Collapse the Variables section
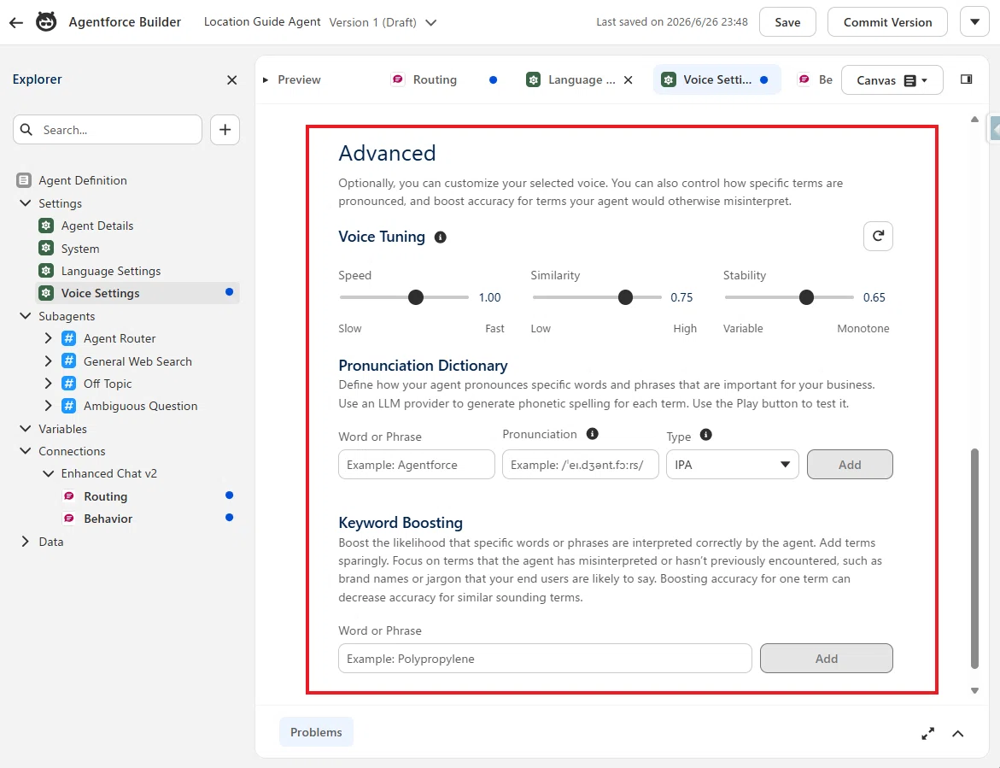 pos(26,429)
